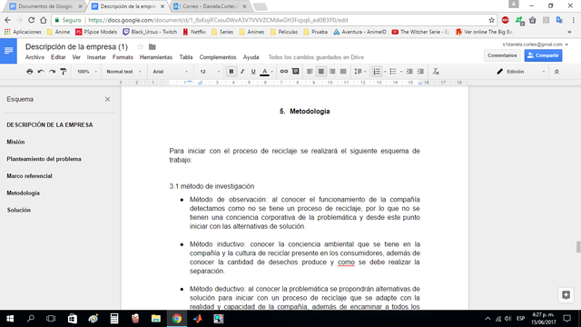Screen dimensions: 581x327
Task: Collapse the menus with double chevron
Action: pyautogui.click(x=556, y=72)
